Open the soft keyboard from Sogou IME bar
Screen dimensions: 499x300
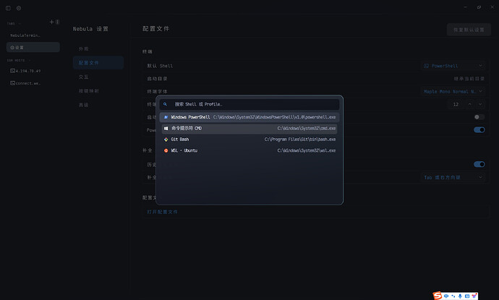coord(467,296)
